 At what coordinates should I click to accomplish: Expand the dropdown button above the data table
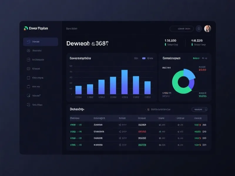(x=199, y=109)
